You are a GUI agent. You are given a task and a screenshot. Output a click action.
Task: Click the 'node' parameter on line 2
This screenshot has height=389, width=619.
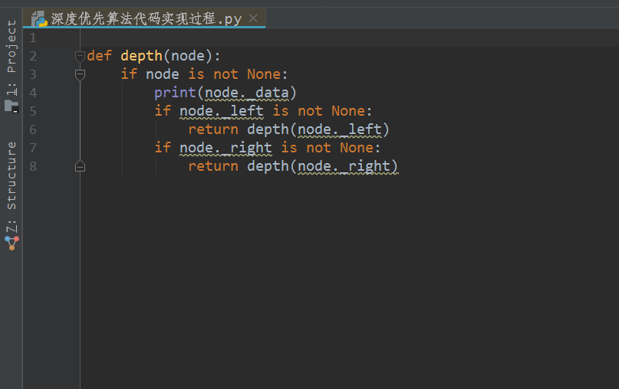188,56
